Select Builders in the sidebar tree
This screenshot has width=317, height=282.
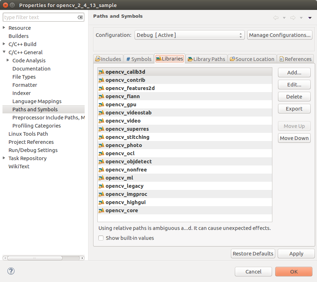[x=19, y=36]
